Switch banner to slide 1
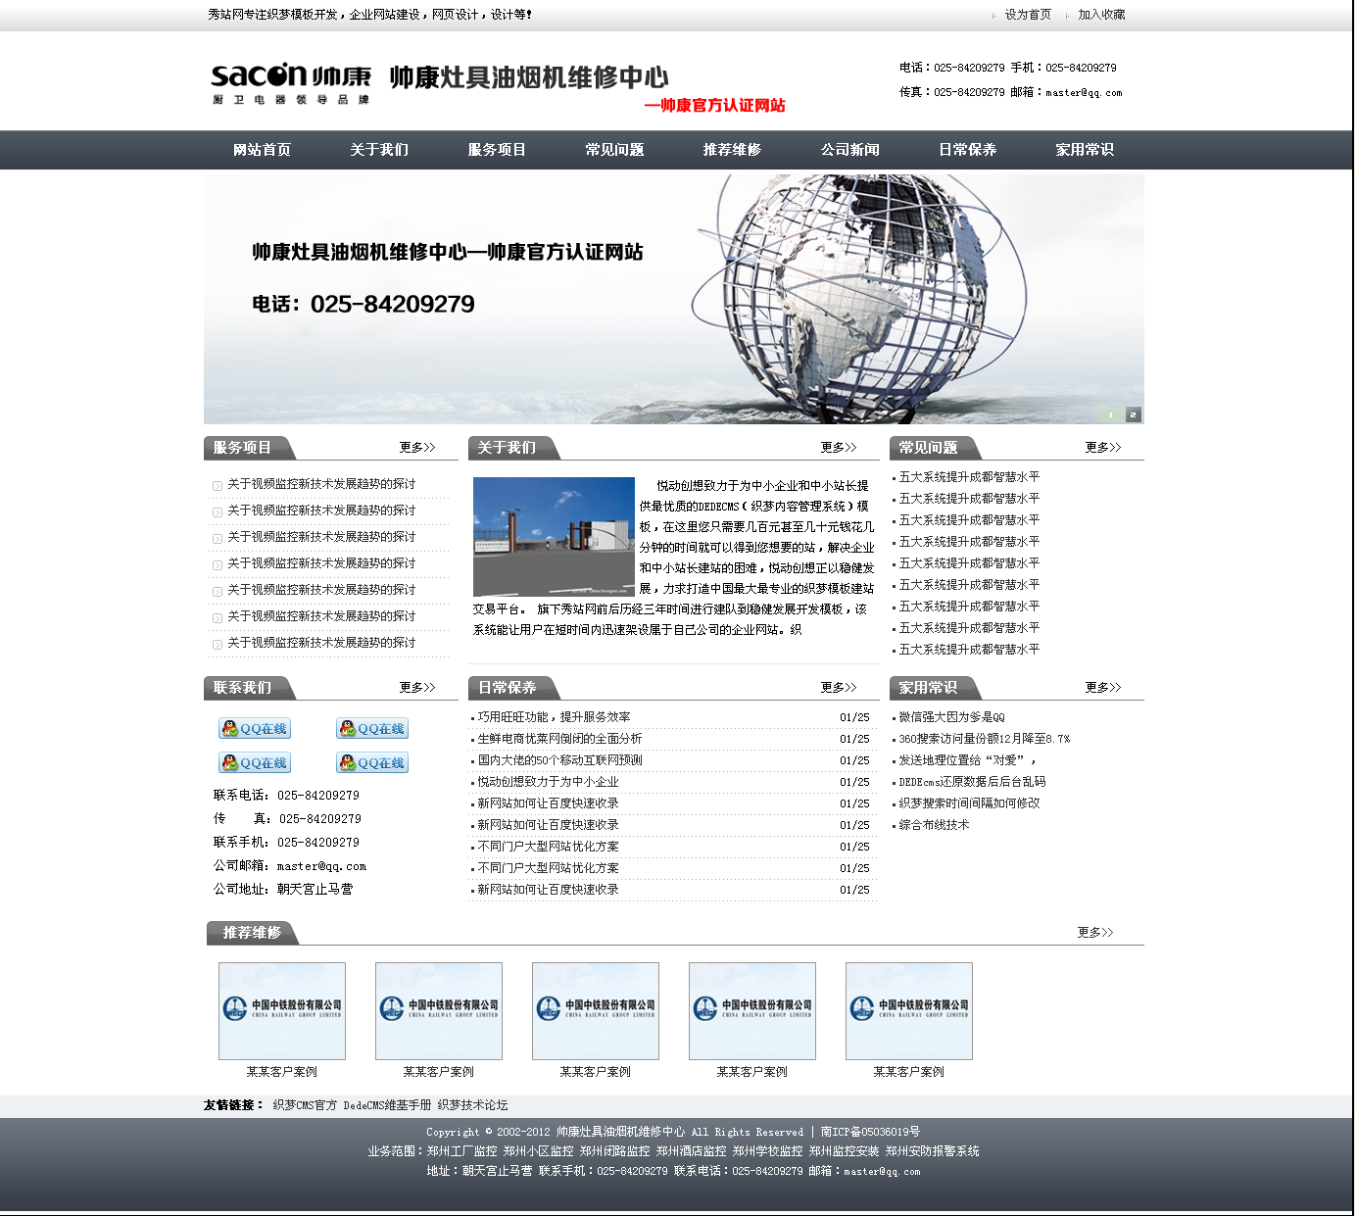The height and width of the screenshot is (1216, 1356). point(1111,414)
